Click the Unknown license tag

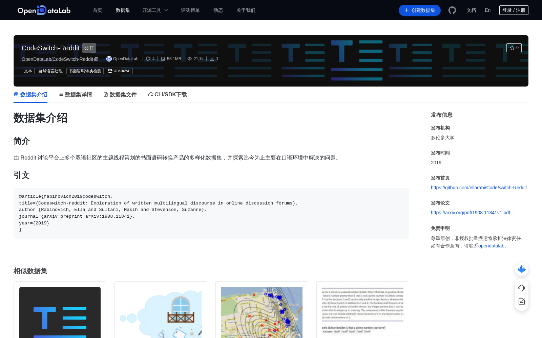119,71
